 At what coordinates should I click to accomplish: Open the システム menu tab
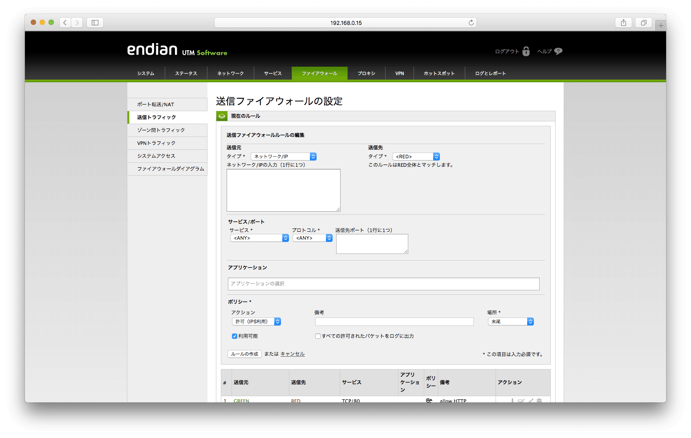146,73
